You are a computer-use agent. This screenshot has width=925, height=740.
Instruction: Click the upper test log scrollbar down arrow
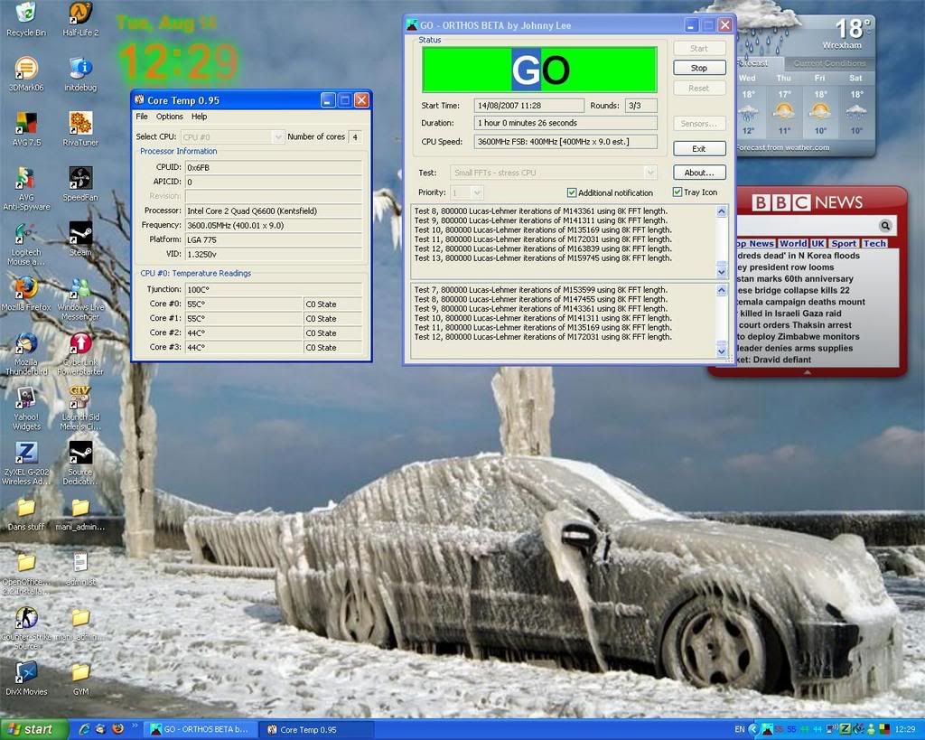click(x=722, y=271)
